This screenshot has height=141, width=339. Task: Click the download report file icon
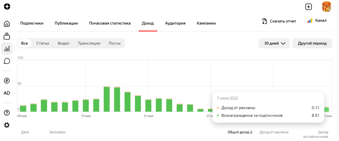tap(264, 21)
